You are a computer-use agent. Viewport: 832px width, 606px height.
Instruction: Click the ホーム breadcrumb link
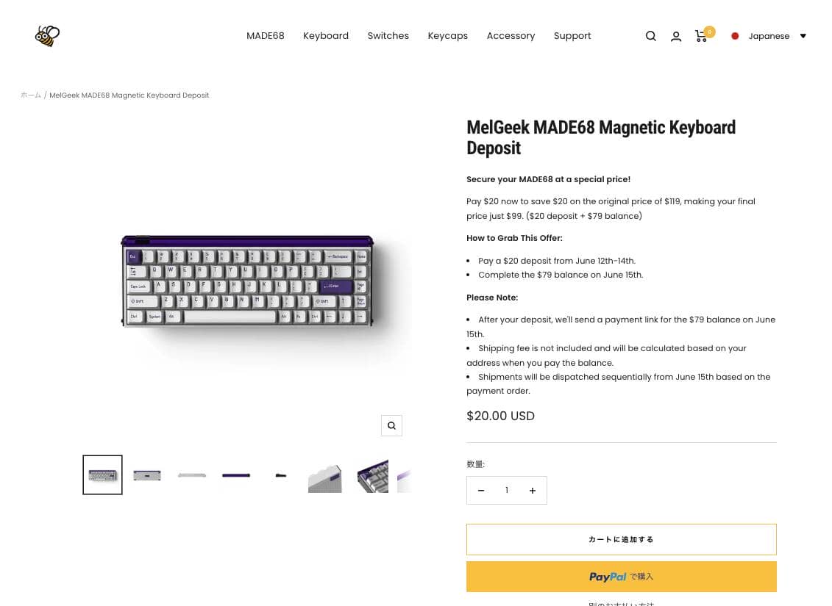[31, 95]
